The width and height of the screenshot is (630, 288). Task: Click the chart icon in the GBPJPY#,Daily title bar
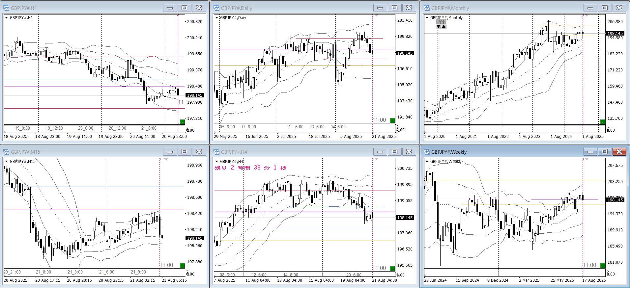click(216, 8)
